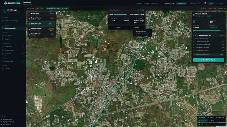Click the Verification sidebar icon

click(3, 47)
